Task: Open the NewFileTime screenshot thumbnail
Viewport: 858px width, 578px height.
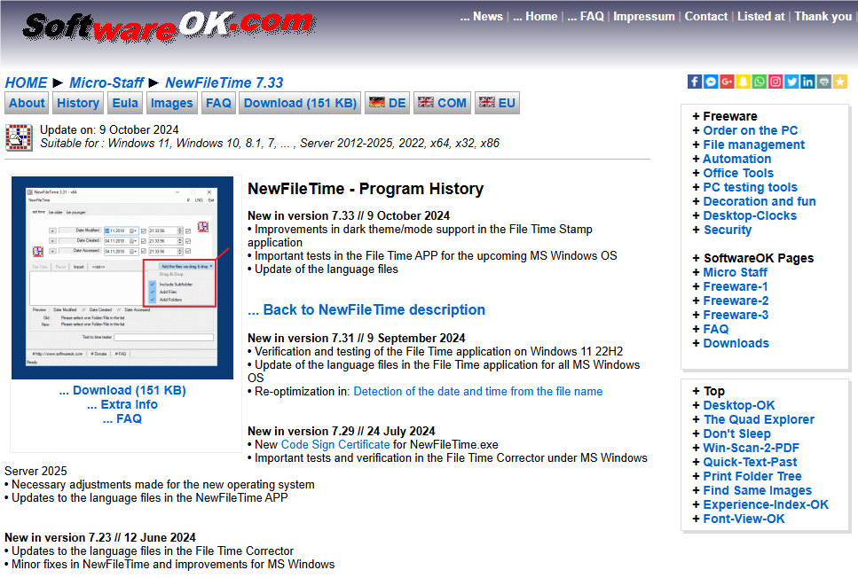Action: tap(122, 277)
